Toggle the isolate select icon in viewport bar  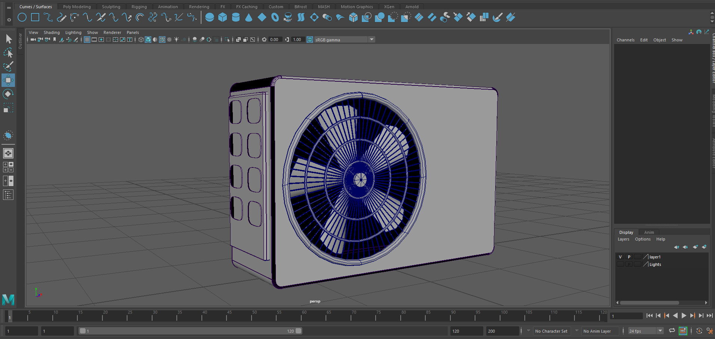[x=228, y=40]
